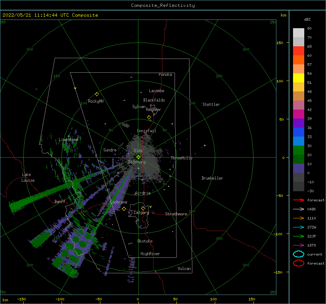
Task: Click the yellow diamond marker above Calgary
Action: click(x=143, y=208)
